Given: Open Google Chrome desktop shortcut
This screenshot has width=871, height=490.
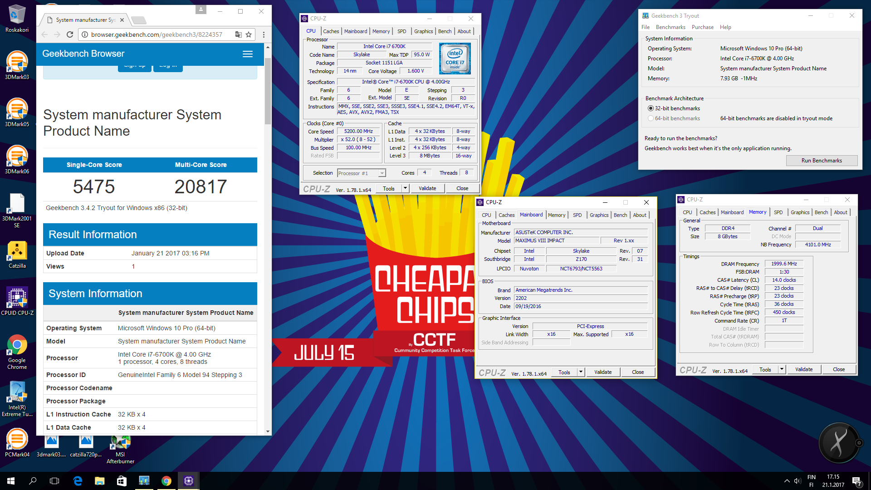Looking at the screenshot, I should pos(17,352).
